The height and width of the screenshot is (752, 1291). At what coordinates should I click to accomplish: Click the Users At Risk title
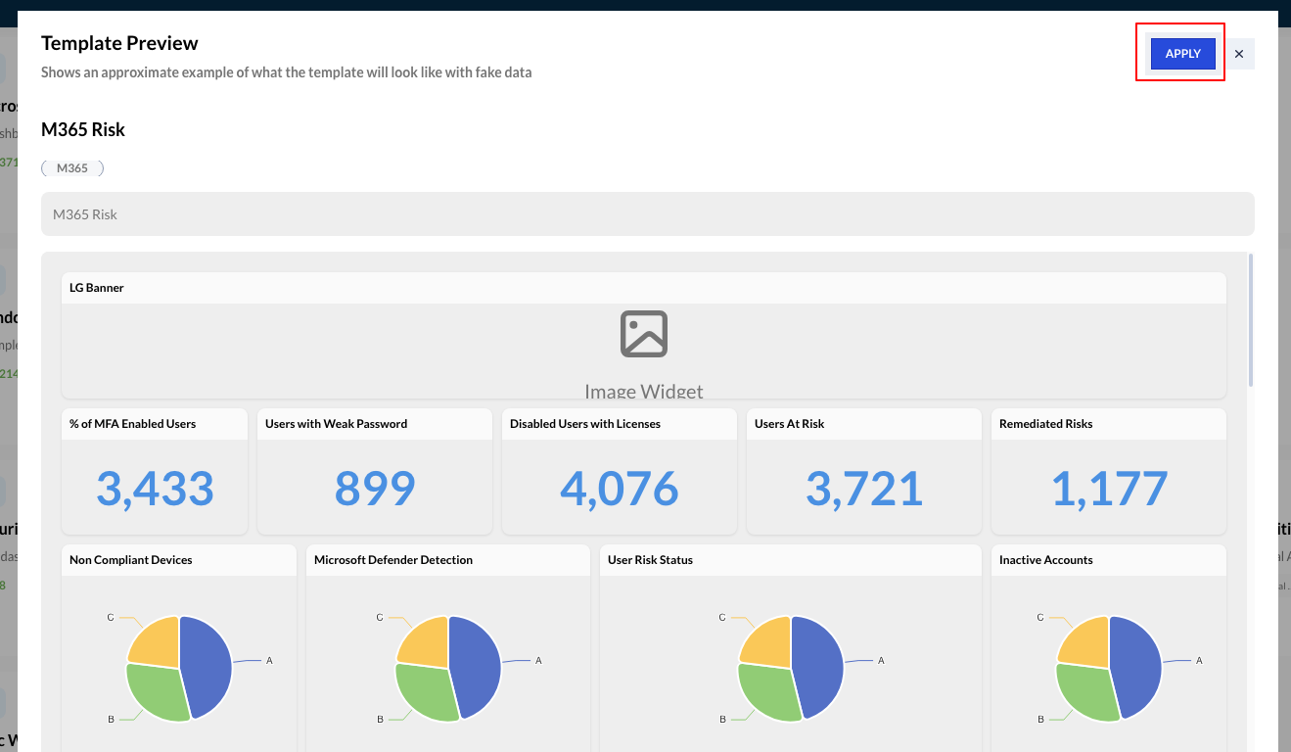click(x=790, y=424)
